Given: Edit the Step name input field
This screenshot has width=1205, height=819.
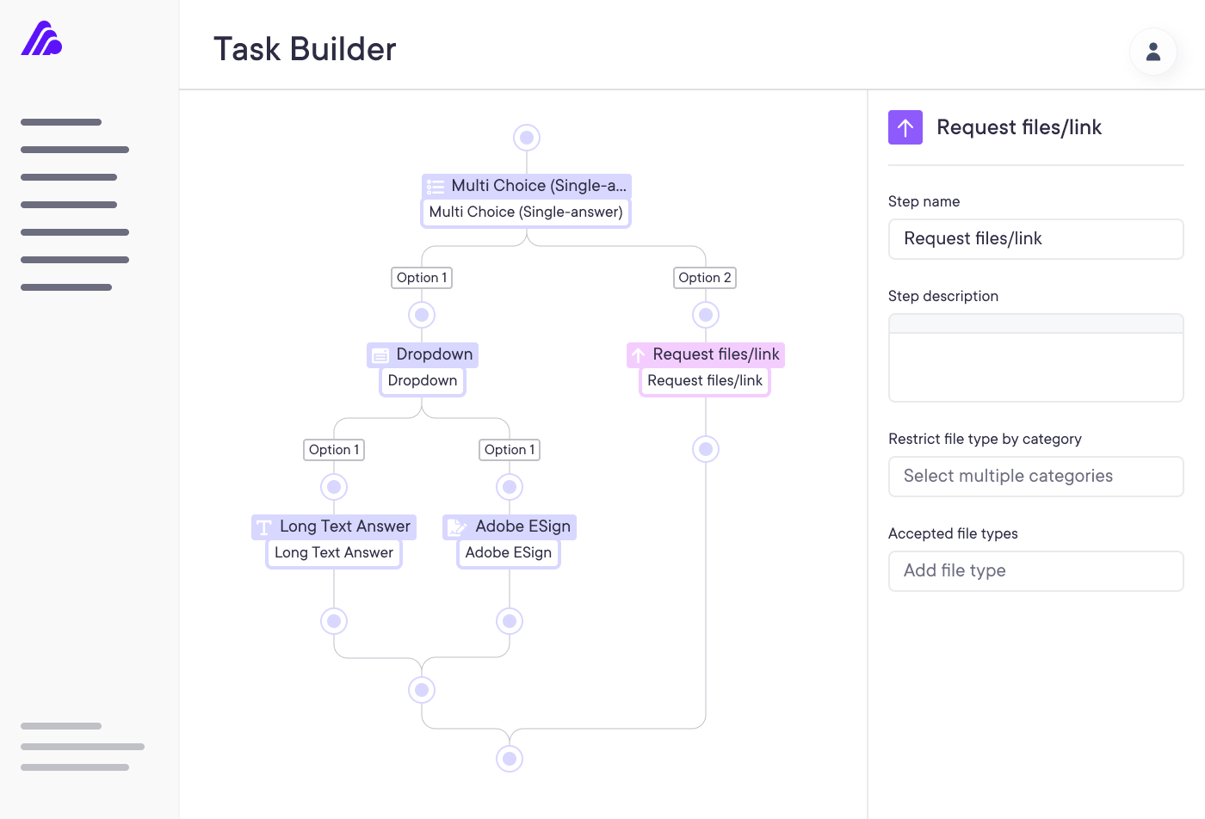Looking at the screenshot, I should click(x=1035, y=239).
